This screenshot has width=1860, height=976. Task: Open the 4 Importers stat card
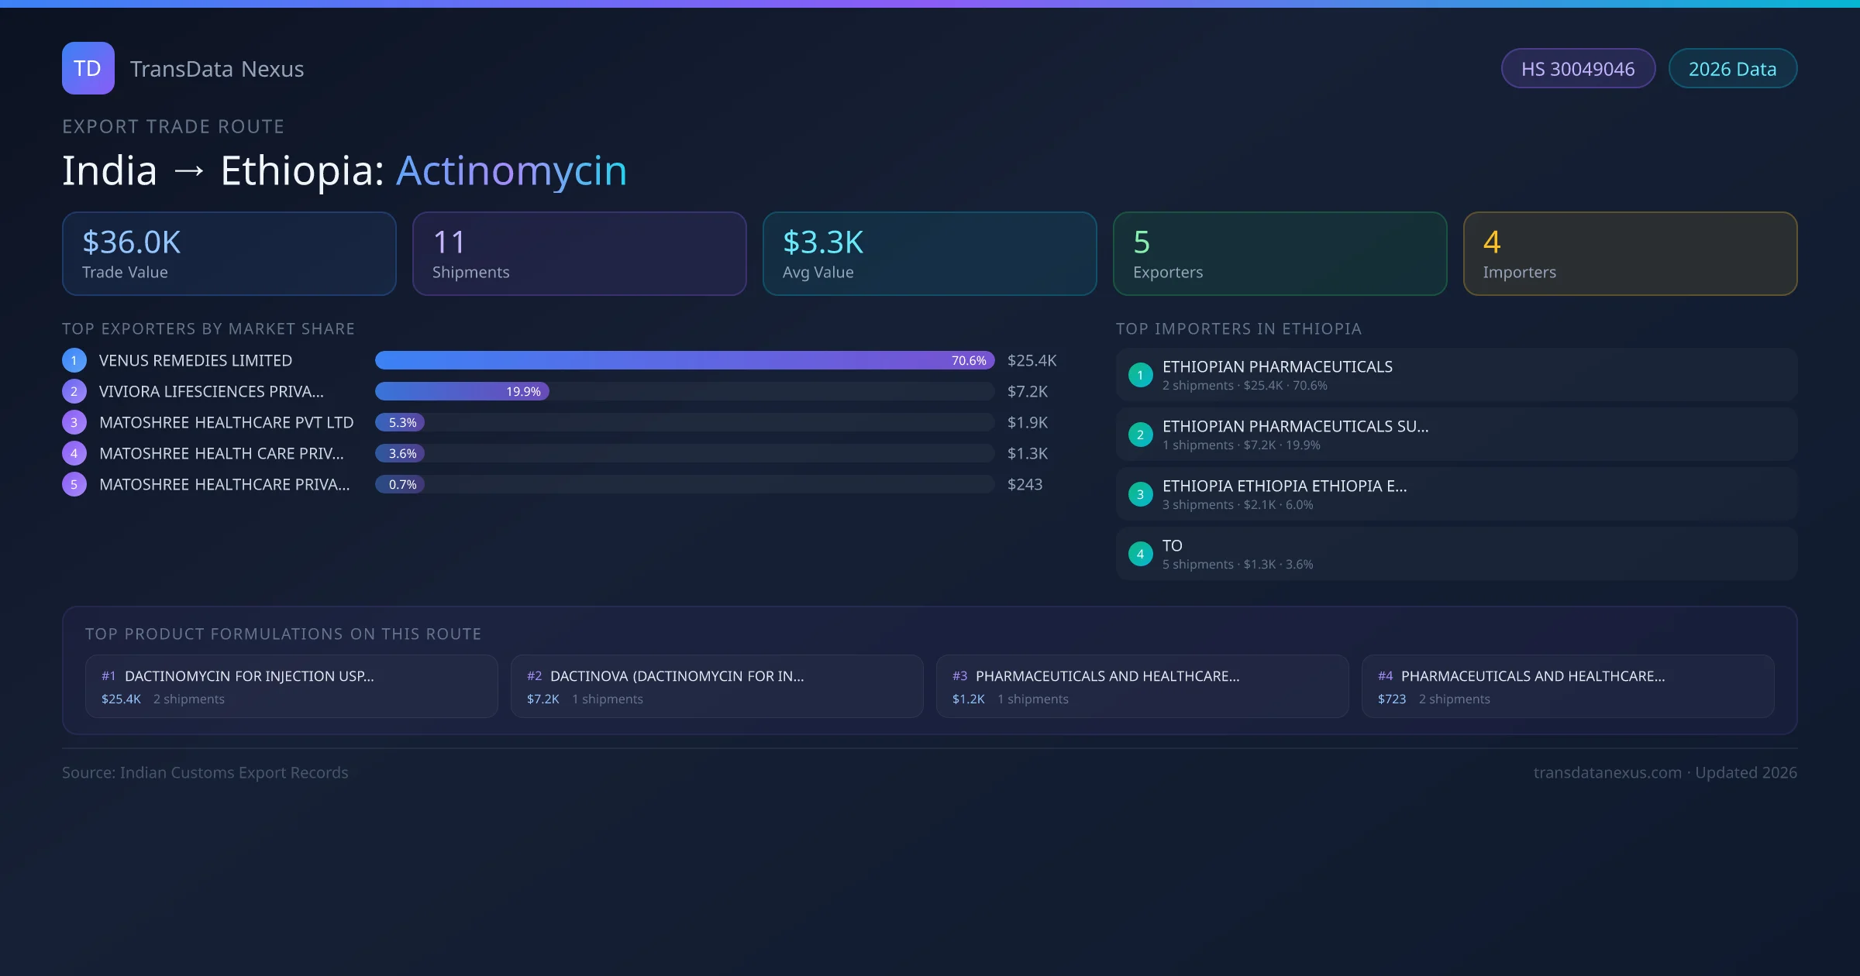(x=1630, y=253)
